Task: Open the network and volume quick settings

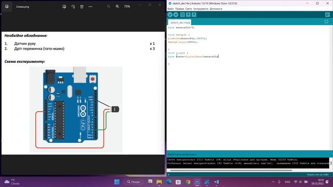Action: click(301, 182)
